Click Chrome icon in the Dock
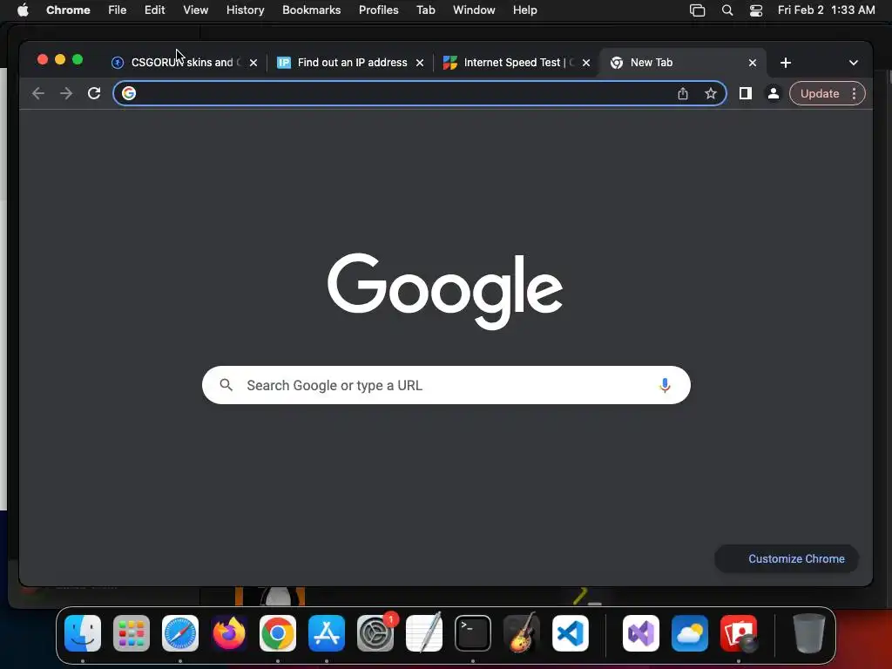The width and height of the screenshot is (892, 669). point(278,633)
